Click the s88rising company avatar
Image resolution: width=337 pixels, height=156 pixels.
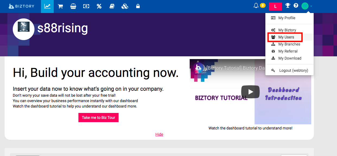coord(24,29)
